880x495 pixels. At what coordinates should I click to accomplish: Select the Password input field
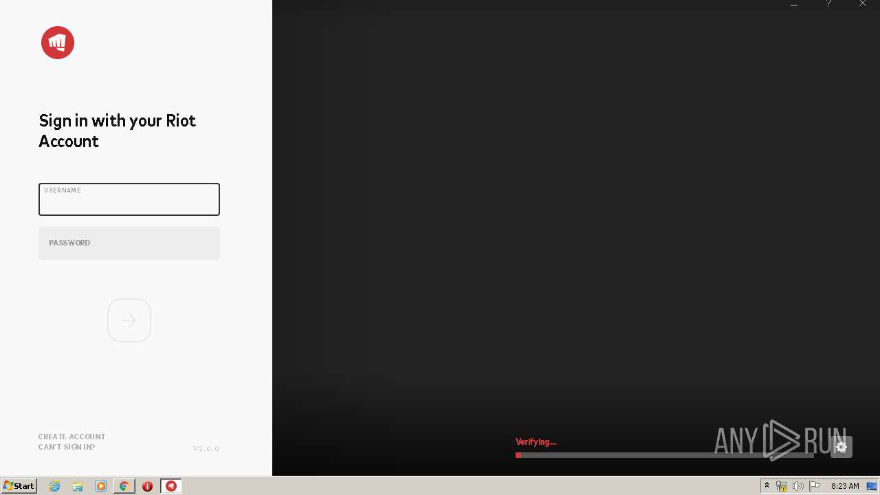click(x=129, y=243)
